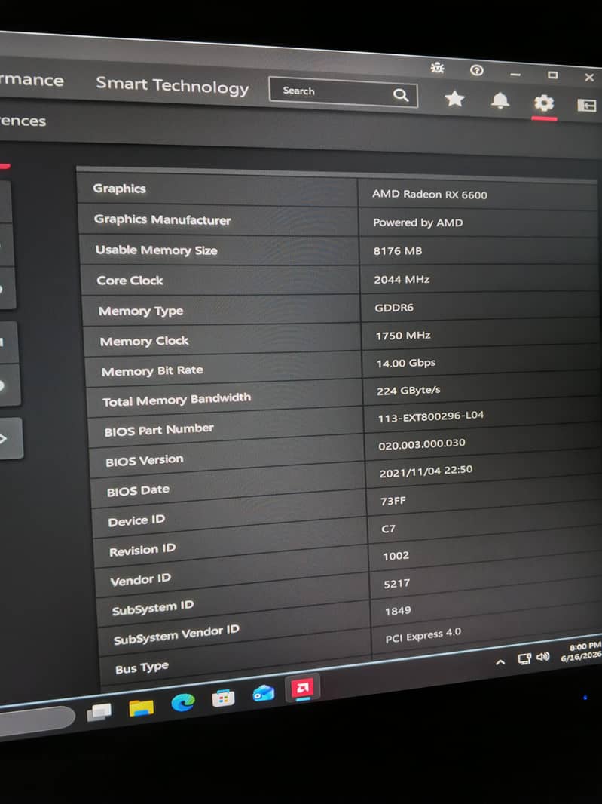Screen dimensions: 602x804
Task: Click the Bus Type label
Action: [142, 667]
